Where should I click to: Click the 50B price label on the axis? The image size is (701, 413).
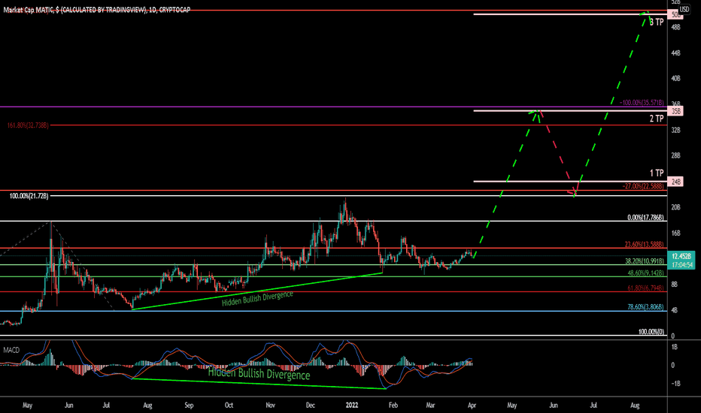tap(675, 15)
